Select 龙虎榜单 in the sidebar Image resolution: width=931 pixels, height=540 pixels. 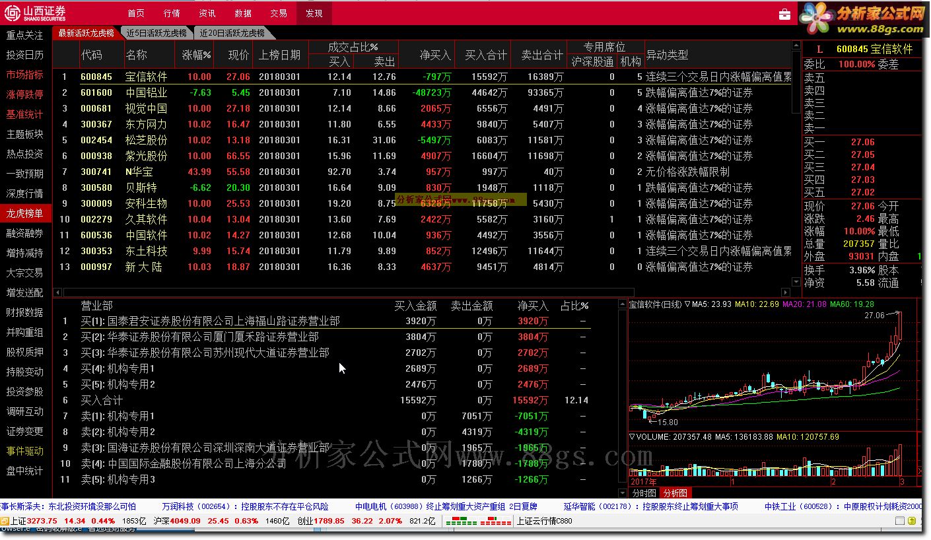[25, 213]
